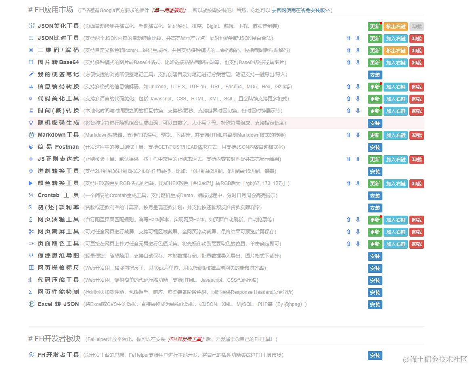The width and height of the screenshot is (470, 366).
Task: Move 网页截屏工具 up with arrow
Action: (348, 232)
